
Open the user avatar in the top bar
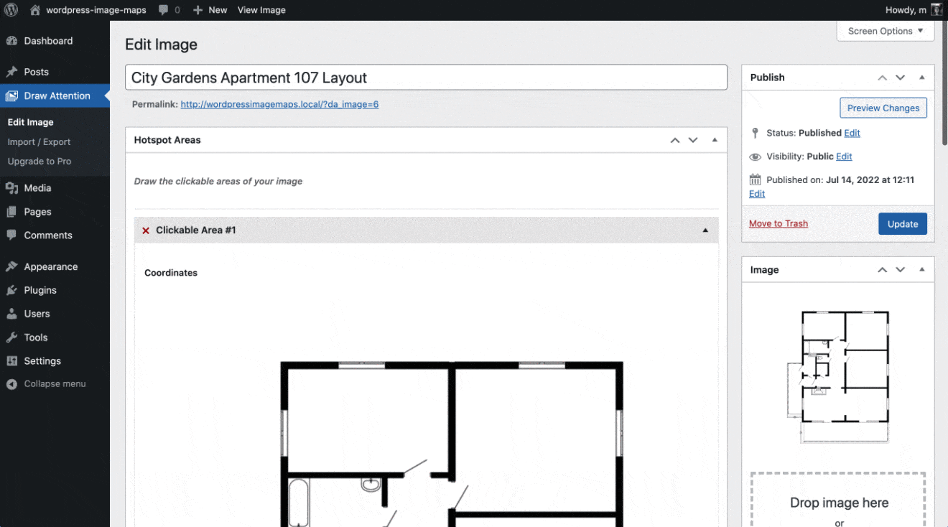click(x=937, y=10)
